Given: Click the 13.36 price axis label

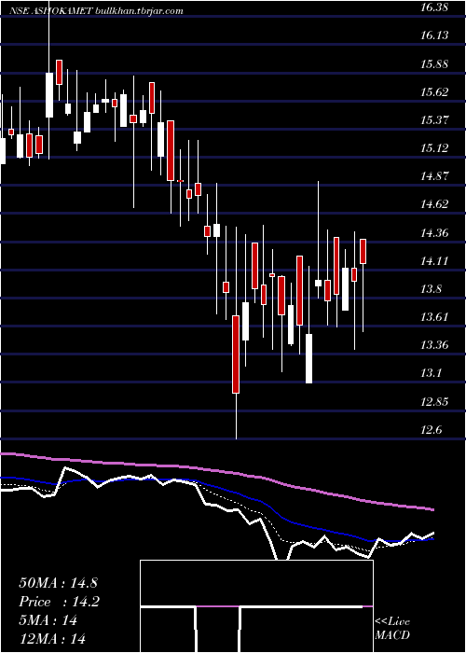Looking at the screenshot, I should 434,345.
